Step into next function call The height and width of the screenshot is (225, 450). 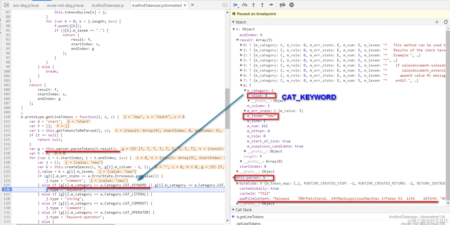253,5
